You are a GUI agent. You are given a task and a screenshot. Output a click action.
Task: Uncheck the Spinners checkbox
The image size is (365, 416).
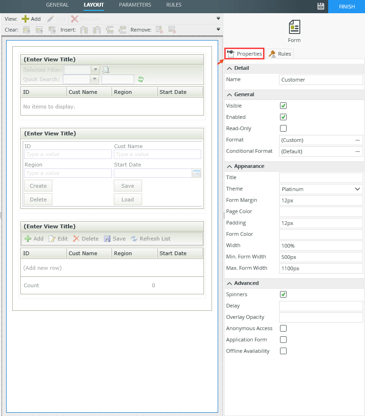tap(283, 294)
